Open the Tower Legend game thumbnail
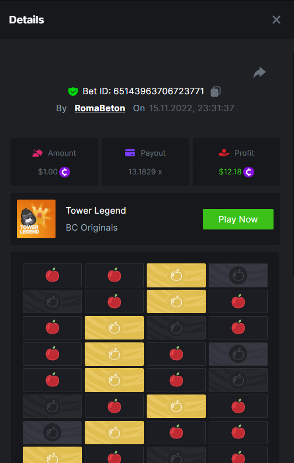 (36, 219)
